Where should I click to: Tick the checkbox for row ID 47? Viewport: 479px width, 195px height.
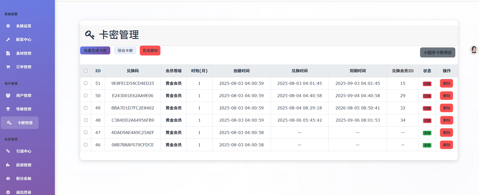tap(86, 132)
